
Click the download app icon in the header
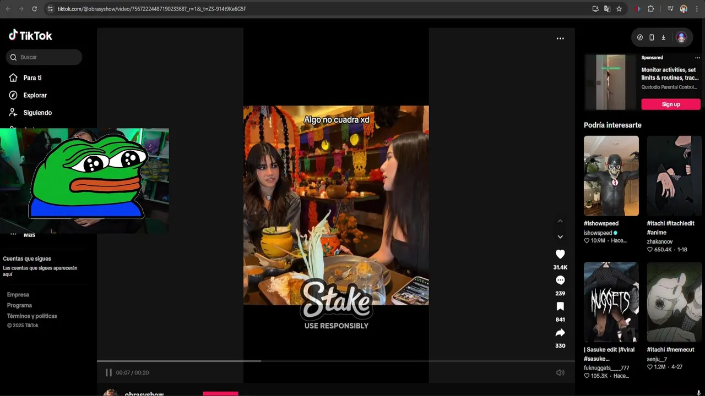664,37
